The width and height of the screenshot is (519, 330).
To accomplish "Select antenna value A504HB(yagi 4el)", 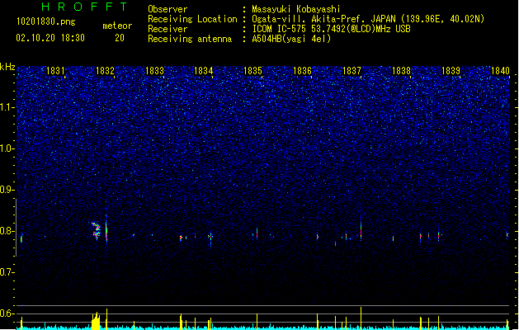I will [291, 39].
